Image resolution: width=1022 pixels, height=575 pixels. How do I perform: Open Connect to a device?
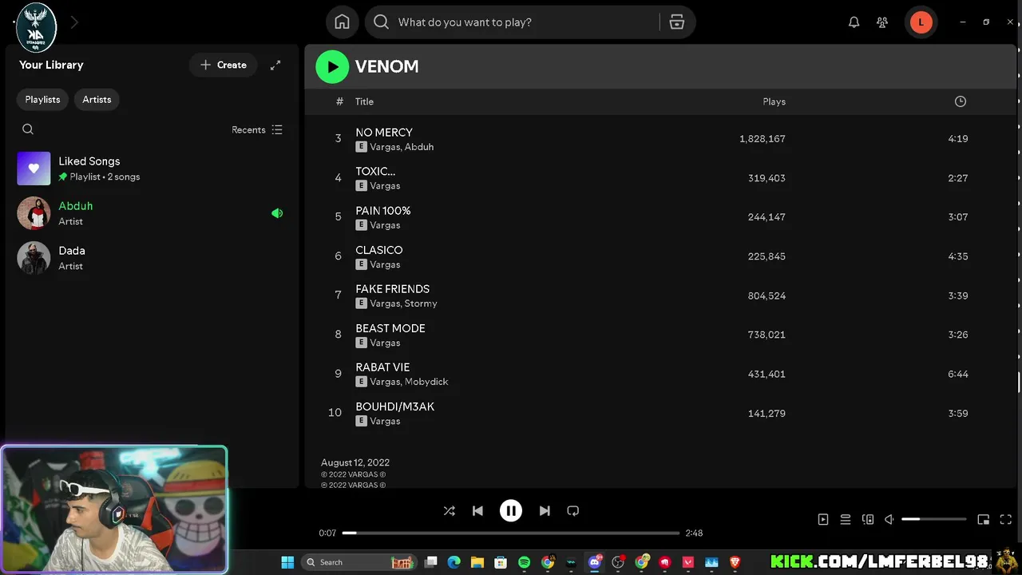click(868, 519)
